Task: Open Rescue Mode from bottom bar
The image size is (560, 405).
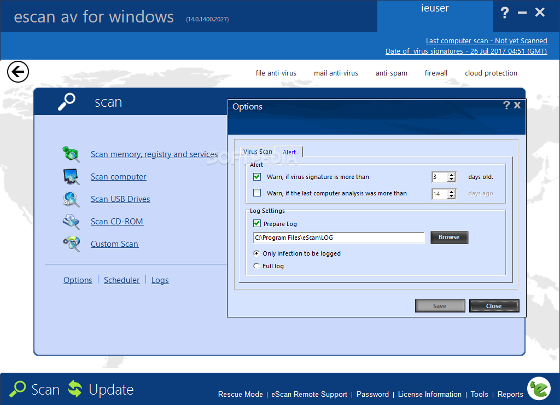Action: coord(241,394)
